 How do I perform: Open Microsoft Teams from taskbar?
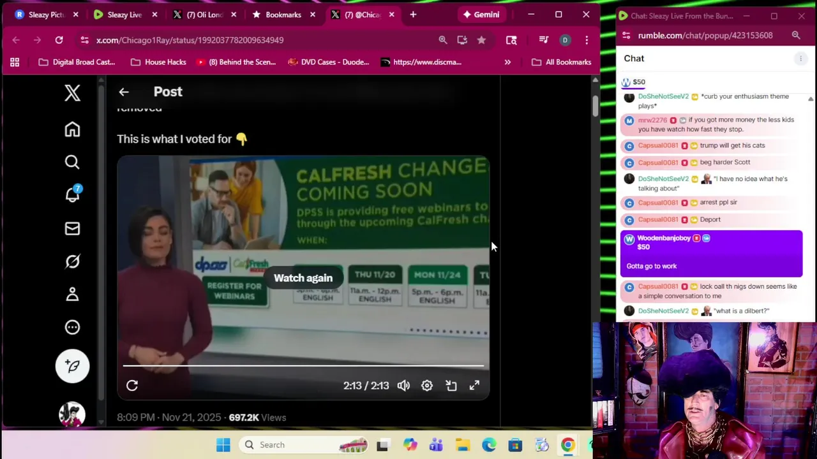tap(436, 445)
